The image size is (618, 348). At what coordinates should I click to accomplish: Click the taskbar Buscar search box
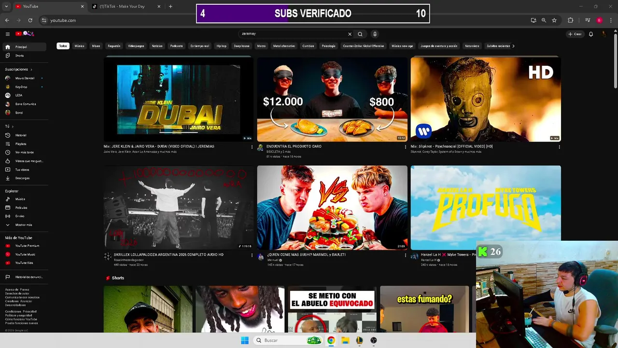click(x=288, y=340)
